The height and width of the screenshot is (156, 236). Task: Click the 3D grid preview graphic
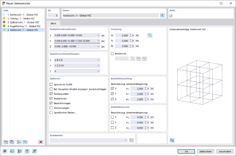[x=200, y=83]
